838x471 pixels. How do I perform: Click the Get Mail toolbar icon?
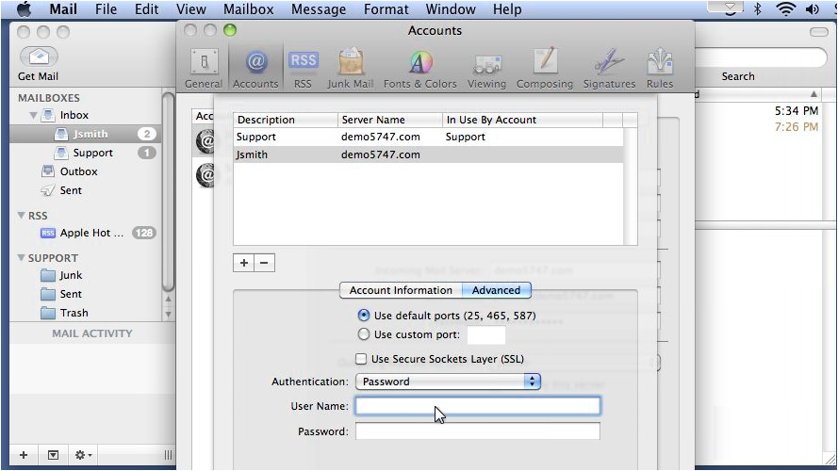click(x=39, y=57)
